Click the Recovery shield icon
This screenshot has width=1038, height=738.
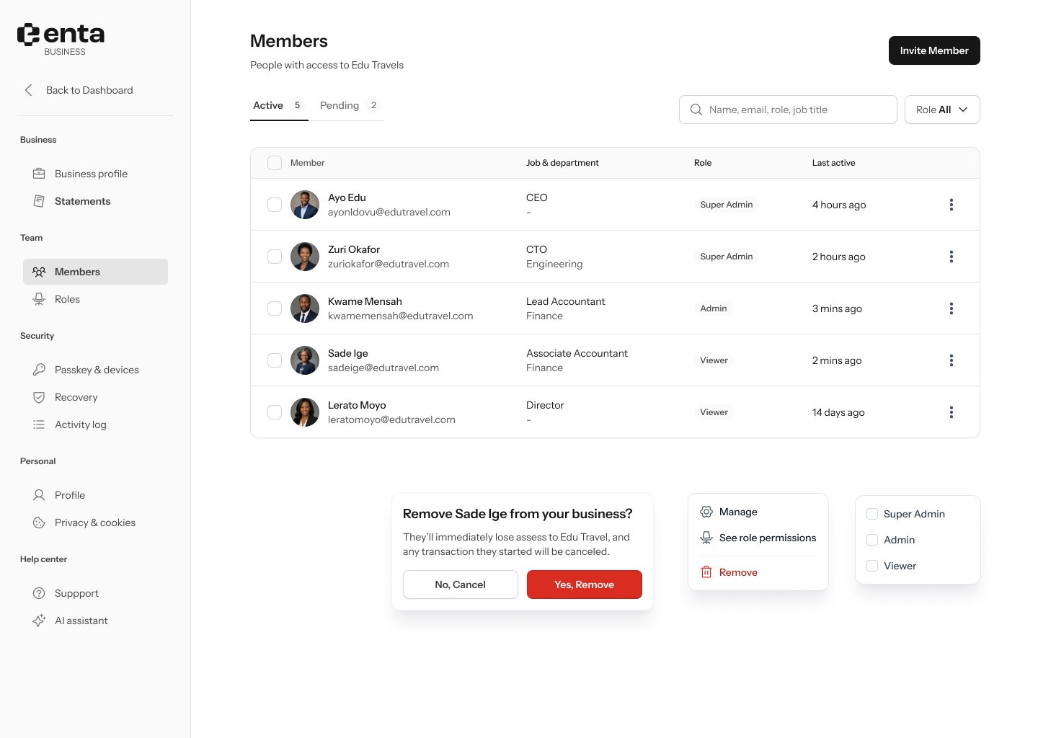[39, 397]
